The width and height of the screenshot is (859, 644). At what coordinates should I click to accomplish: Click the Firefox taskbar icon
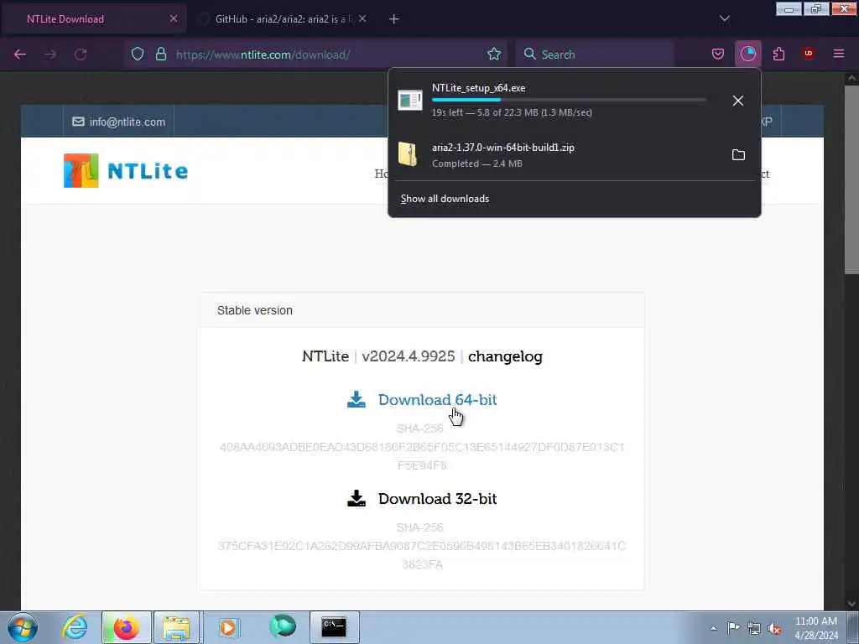(x=126, y=627)
